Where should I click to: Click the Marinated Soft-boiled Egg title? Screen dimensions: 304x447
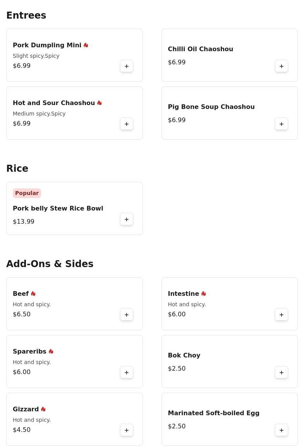[213, 413]
